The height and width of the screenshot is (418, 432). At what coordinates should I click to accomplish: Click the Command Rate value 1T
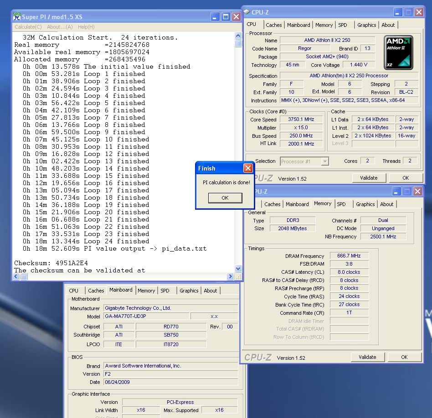click(349, 312)
